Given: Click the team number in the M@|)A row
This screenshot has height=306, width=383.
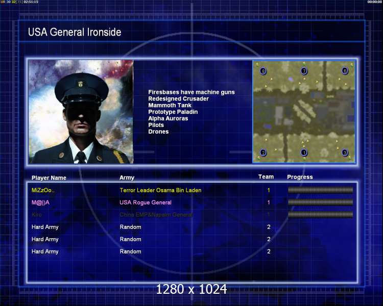Looking at the screenshot, I should [x=269, y=202].
